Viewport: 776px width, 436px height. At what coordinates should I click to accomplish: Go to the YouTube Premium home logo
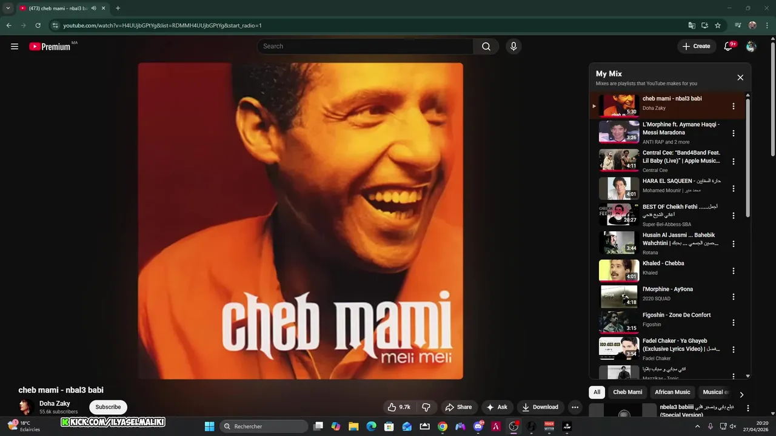pyautogui.click(x=50, y=47)
